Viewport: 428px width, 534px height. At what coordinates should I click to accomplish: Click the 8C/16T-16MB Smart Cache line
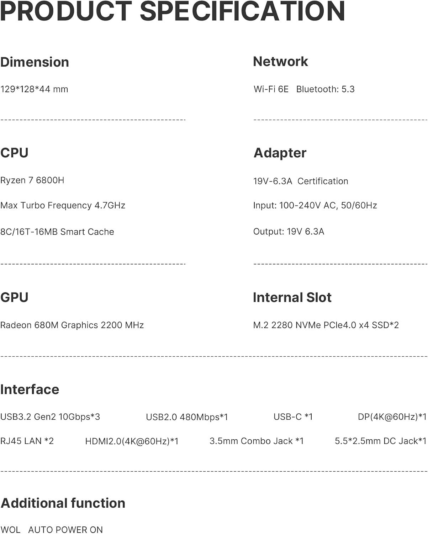coord(57,232)
